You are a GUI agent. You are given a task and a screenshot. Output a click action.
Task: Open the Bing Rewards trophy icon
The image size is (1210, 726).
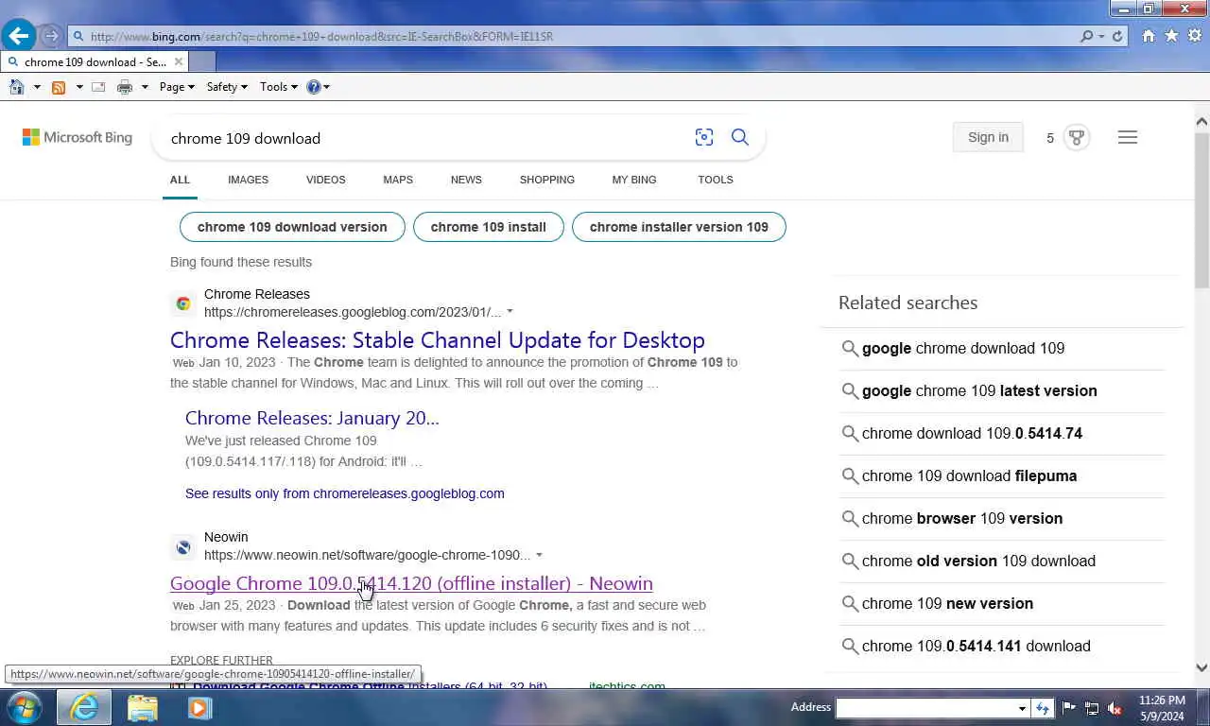pos(1077,137)
